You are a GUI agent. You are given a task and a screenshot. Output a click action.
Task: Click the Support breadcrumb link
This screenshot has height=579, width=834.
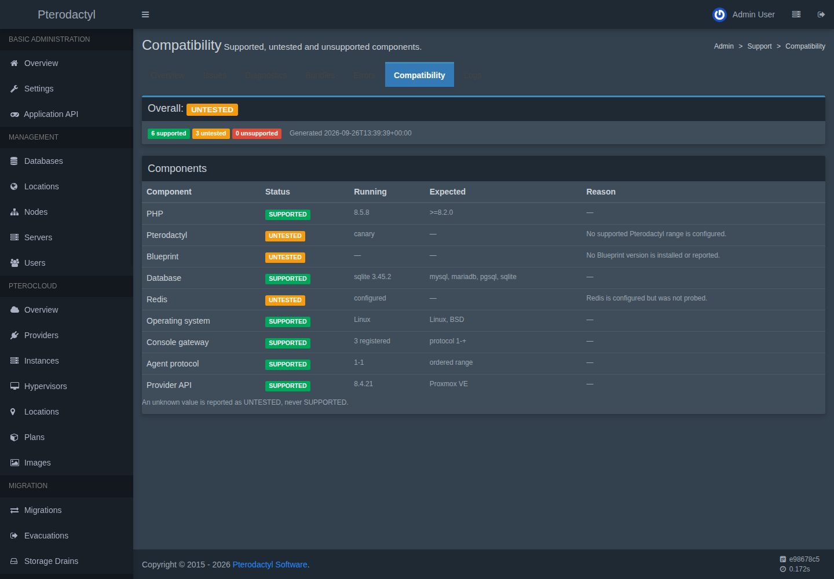(x=759, y=46)
